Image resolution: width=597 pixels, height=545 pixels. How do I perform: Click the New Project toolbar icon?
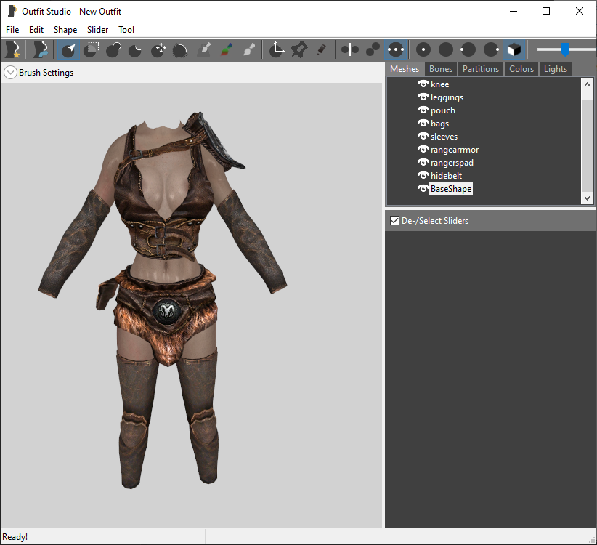coord(12,49)
